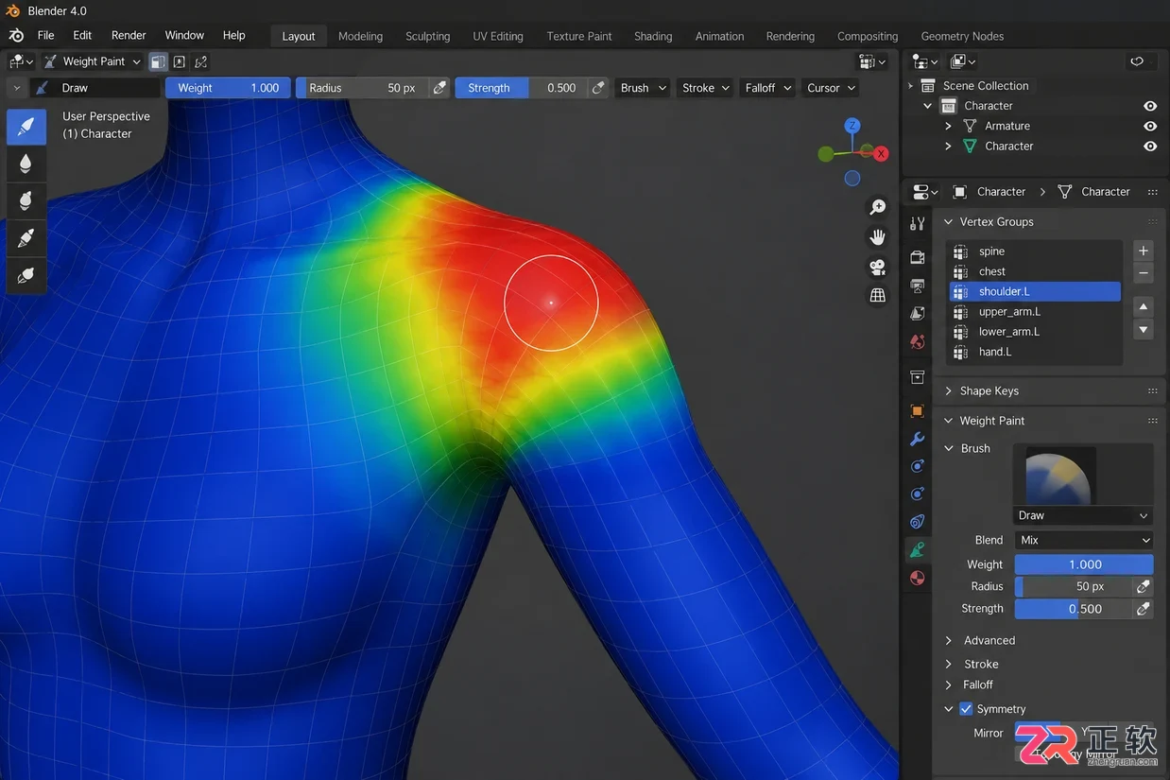This screenshot has height=780, width=1170.
Task: Open the Weight Paint mode dropdown
Action: click(x=92, y=61)
